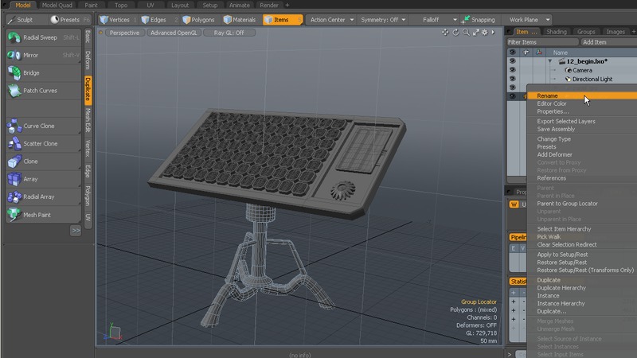Click the viewport arrow menu icon
This screenshot has width=637, height=358.
click(x=493, y=33)
